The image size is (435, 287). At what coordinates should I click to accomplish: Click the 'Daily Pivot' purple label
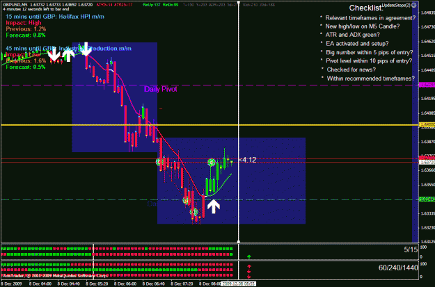pyautogui.click(x=160, y=89)
